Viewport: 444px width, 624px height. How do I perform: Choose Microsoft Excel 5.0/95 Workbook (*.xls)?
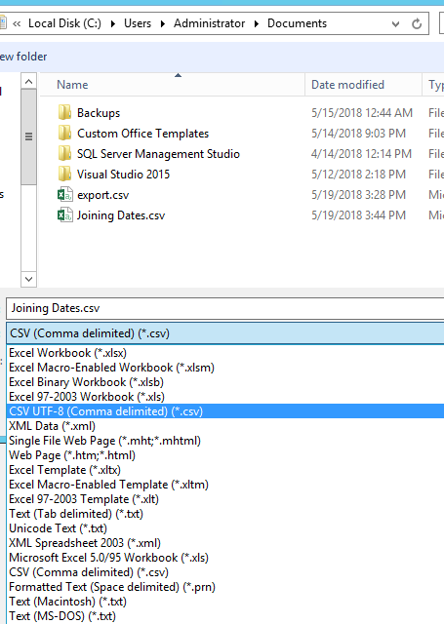[225, 558]
